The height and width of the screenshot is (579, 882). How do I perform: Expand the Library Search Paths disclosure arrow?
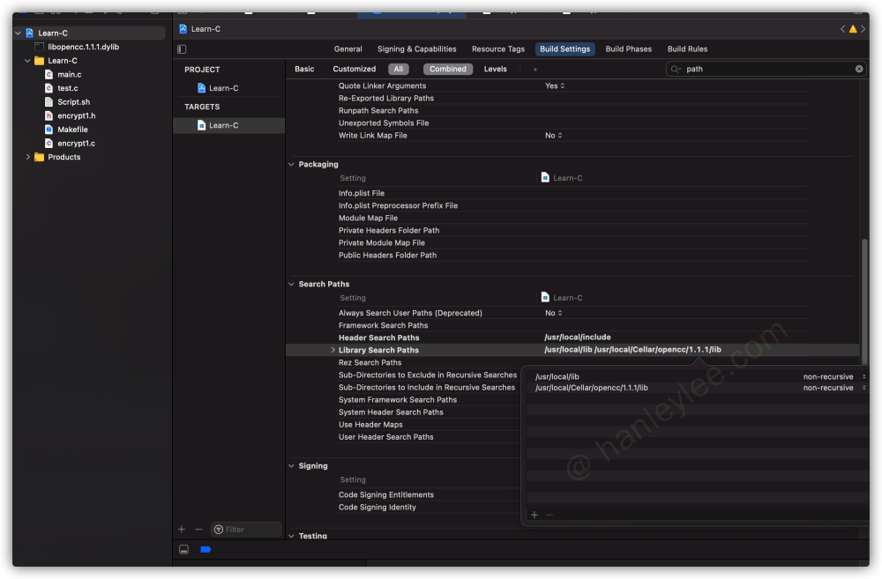[x=333, y=350]
